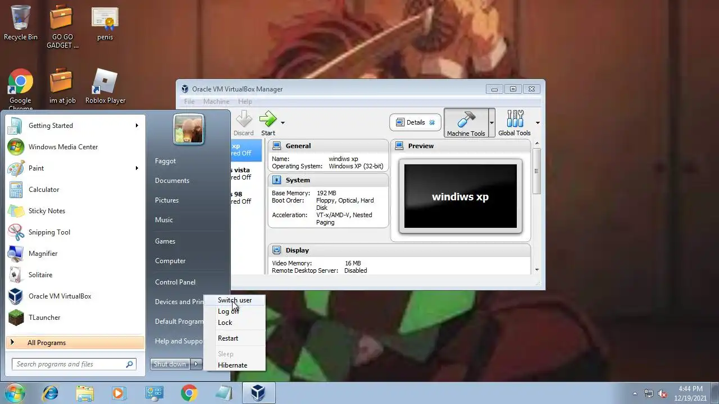Image resolution: width=719 pixels, height=404 pixels.
Task: Click the user account picture
Action: coord(188,129)
